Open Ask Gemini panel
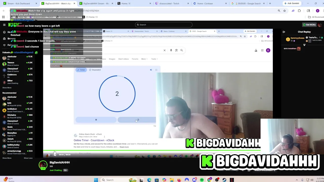This screenshot has height=182, width=324. [x=291, y=4]
